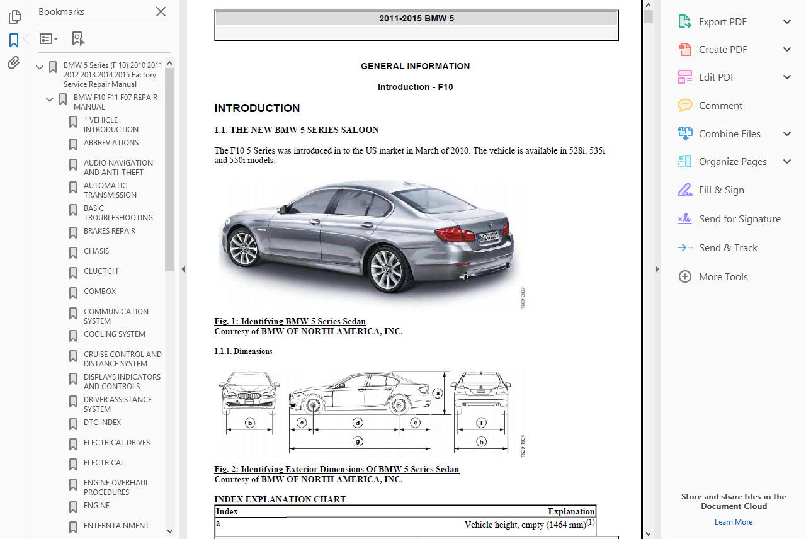The image size is (806, 539).
Task: Expand the bookmark options menu
Action: [49, 38]
